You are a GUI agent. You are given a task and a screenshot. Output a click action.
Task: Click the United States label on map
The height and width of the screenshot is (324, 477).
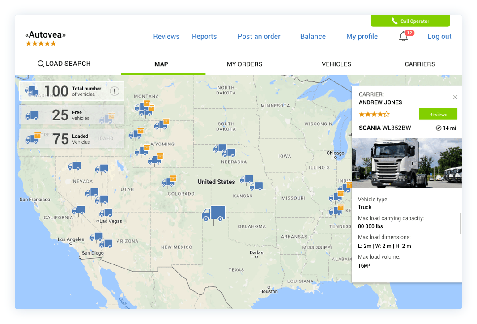pos(216,182)
